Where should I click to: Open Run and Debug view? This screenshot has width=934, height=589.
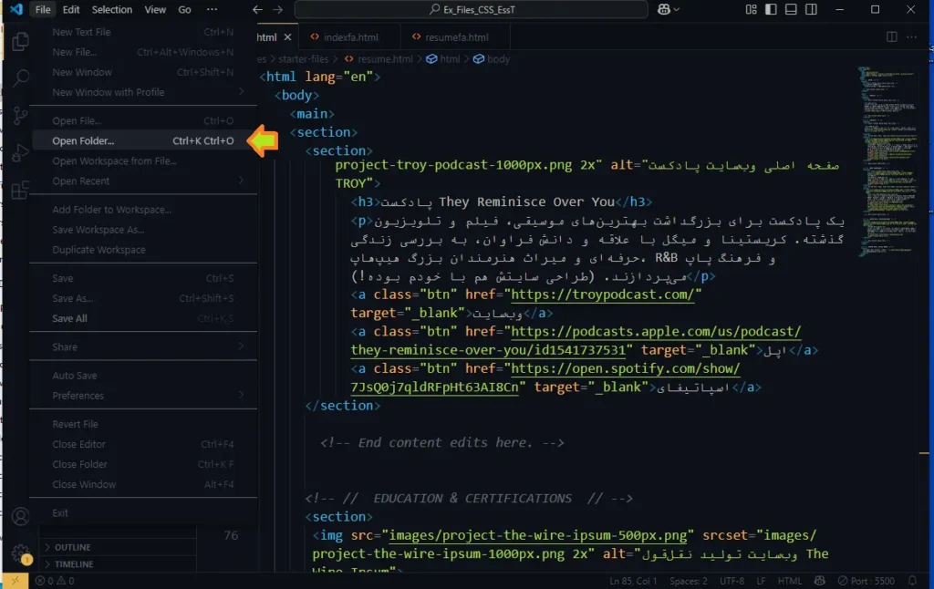pos(20,153)
